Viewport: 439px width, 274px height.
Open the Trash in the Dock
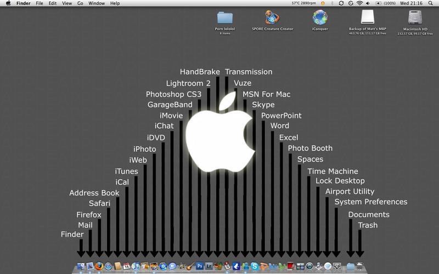point(360,266)
